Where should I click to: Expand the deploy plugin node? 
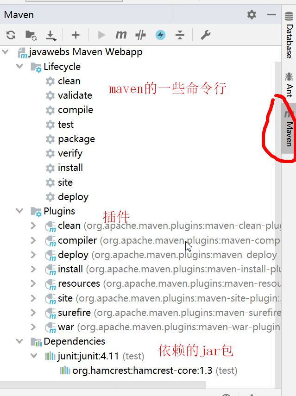pos(33,255)
